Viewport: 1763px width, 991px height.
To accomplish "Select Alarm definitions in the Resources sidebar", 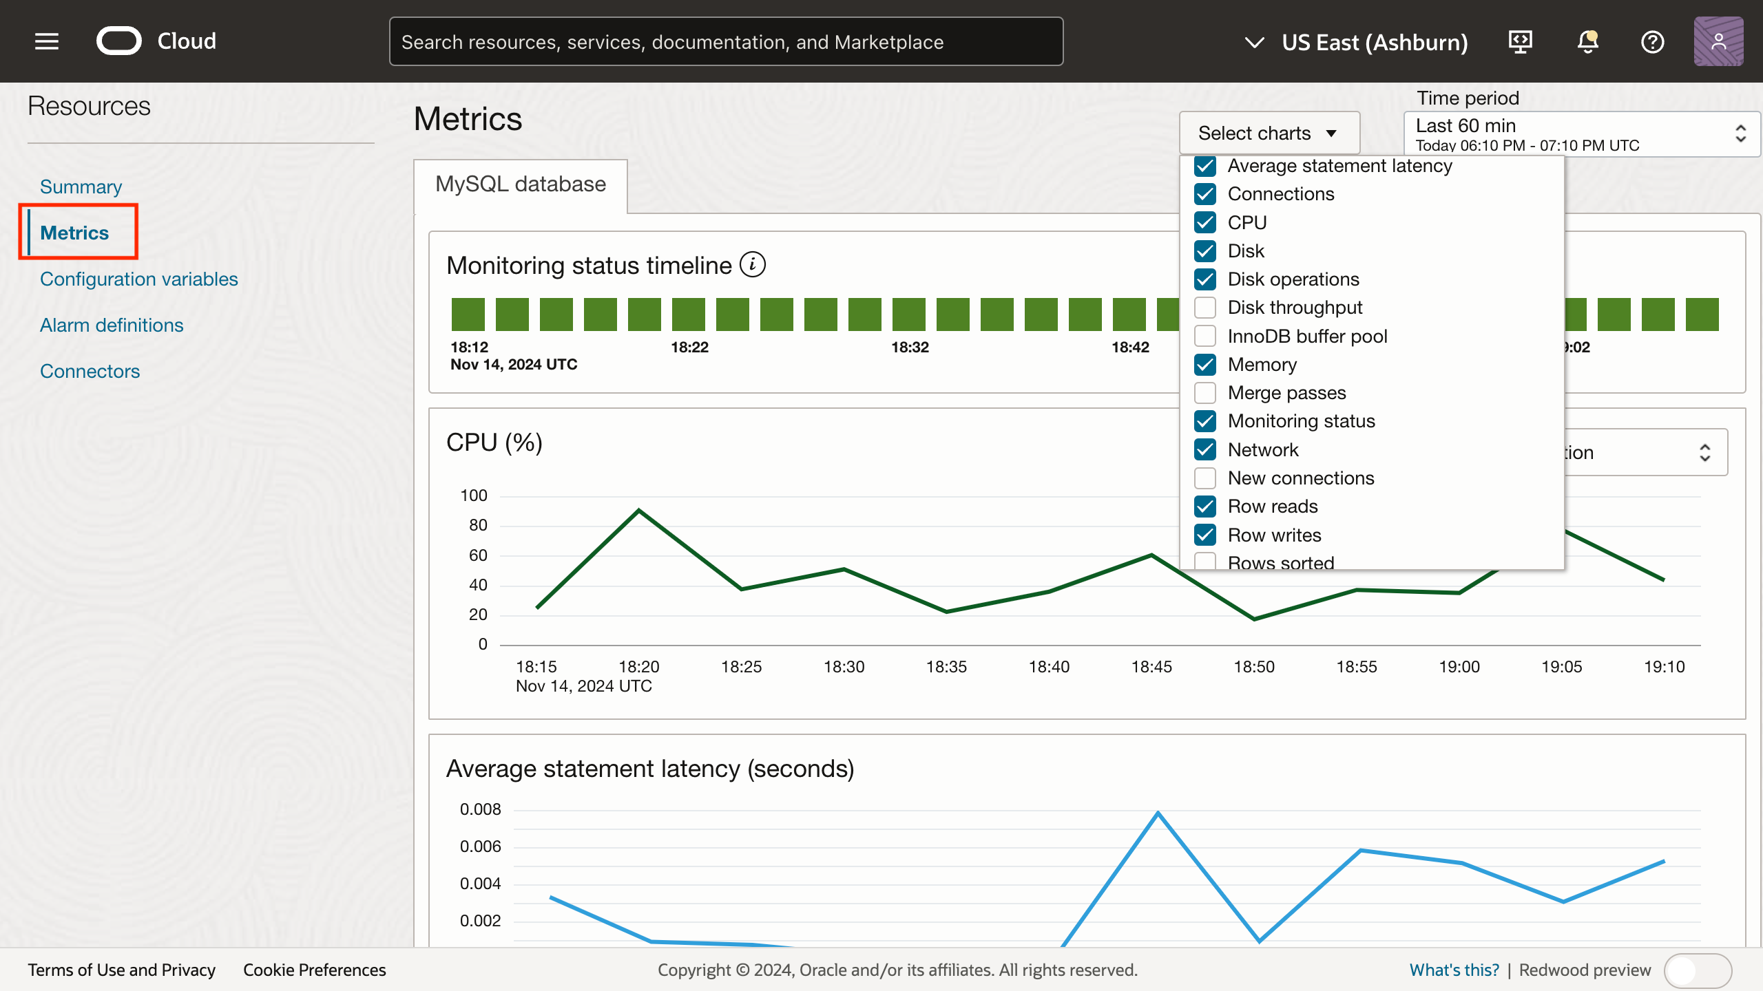I will click(x=112, y=325).
